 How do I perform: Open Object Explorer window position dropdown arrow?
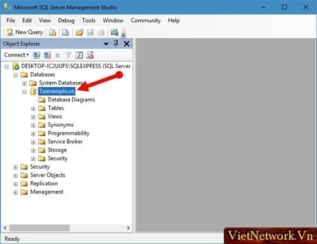point(106,44)
